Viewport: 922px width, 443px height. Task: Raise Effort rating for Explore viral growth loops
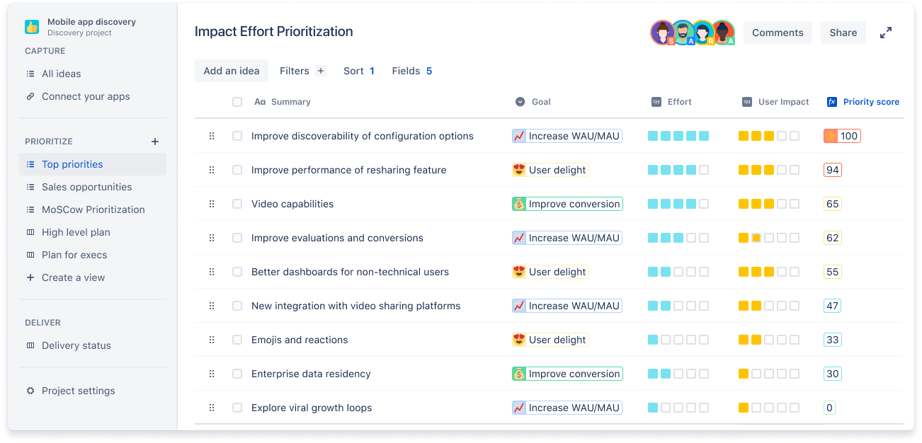click(x=666, y=407)
